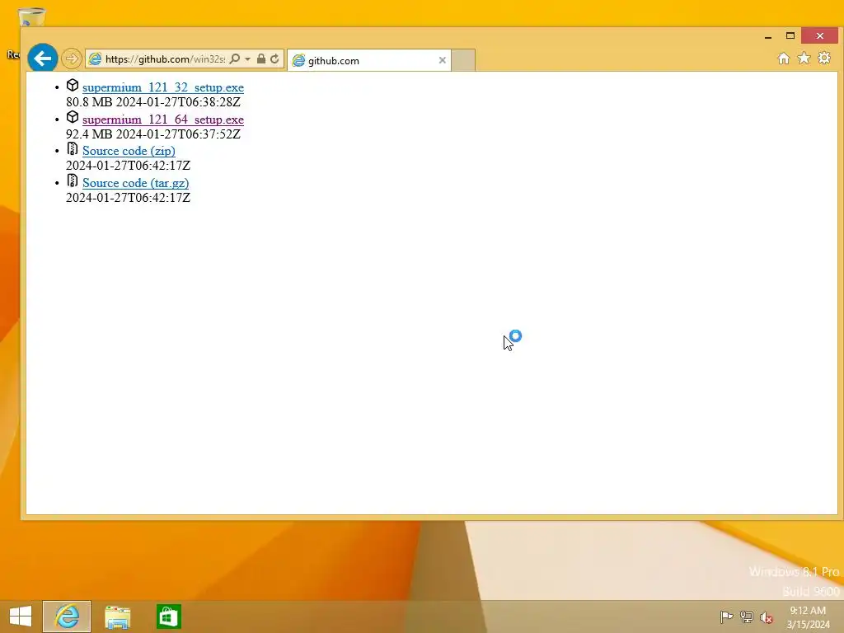
Task: Download supermium_121_64_setup.exe
Action: pyautogui.click(x=163, y=120)
